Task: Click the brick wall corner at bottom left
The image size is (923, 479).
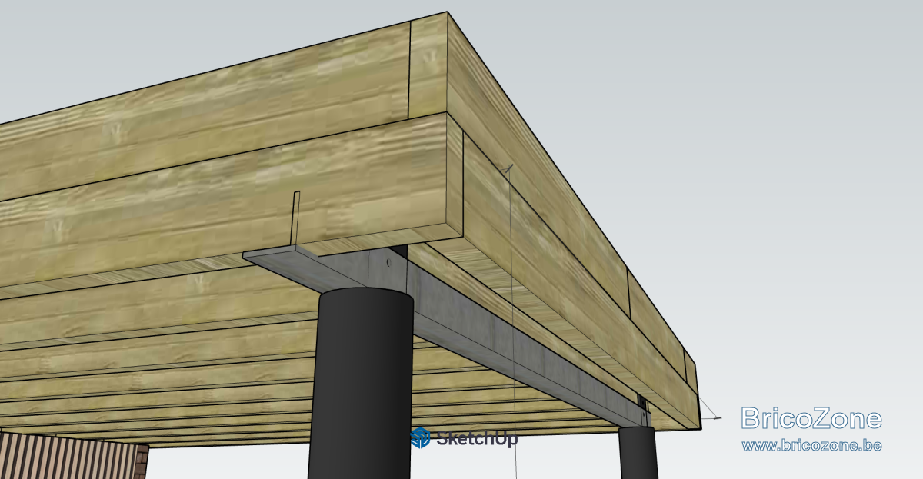Action: [141, 461]
